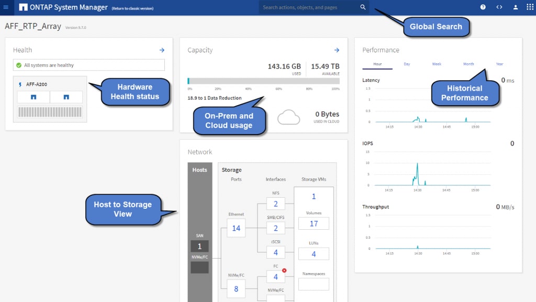Open the apps grid icon
Image resolution: width=536 pixels, height=302 pixels.
coord(529,7)
